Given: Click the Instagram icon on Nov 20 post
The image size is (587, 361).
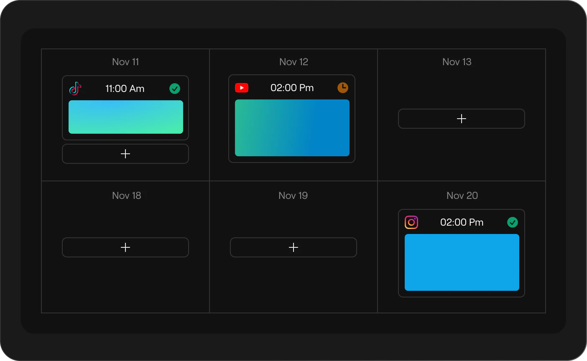Looking at the screenshot, I should coord(411,222).
